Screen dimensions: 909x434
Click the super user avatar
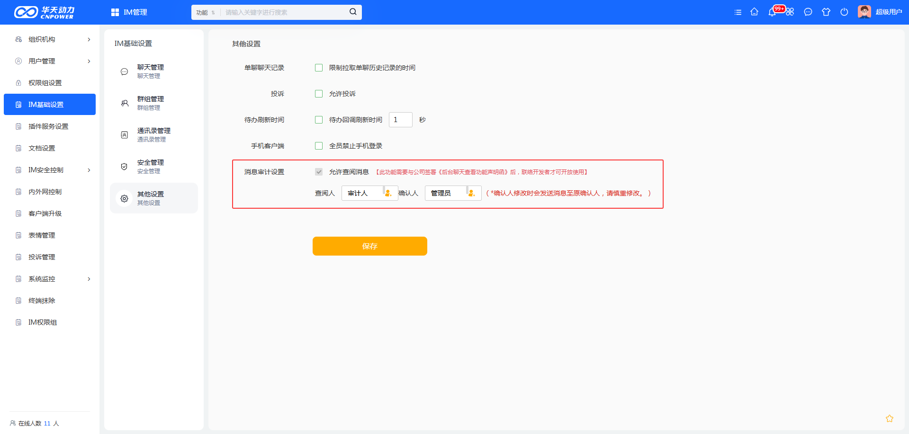pos(864,12)
